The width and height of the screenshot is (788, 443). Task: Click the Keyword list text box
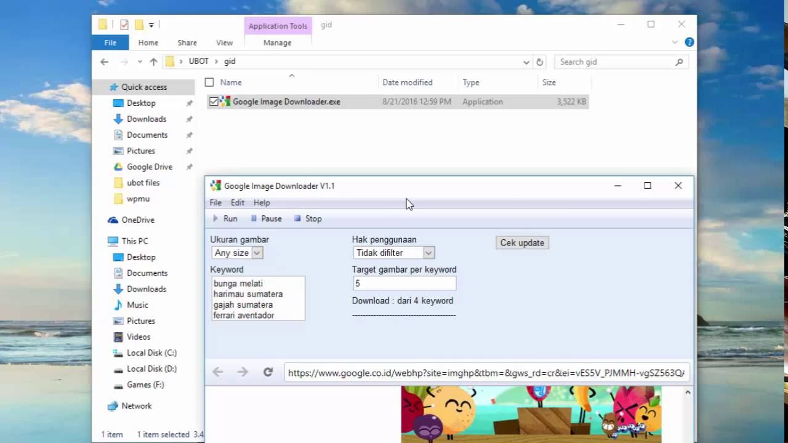tap(258, 298)
